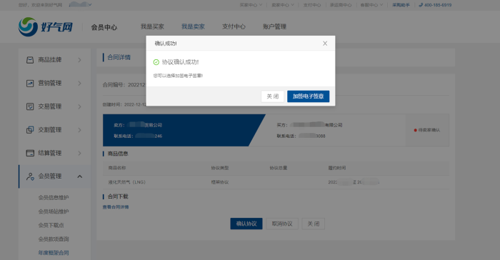Click the 合同详情 page title
Screen dimensions: 500x260
click(x=119, y=57)
